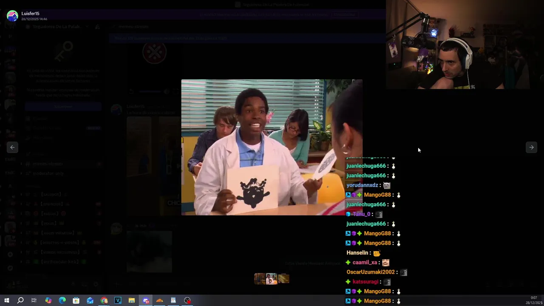Open File Explorer from the taskbar
The width and height of the screenshot is (544, 306).
click(132, 300)
